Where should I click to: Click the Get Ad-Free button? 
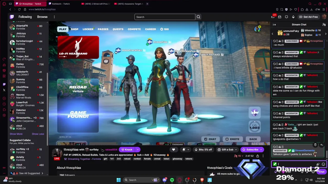(309, 17)
